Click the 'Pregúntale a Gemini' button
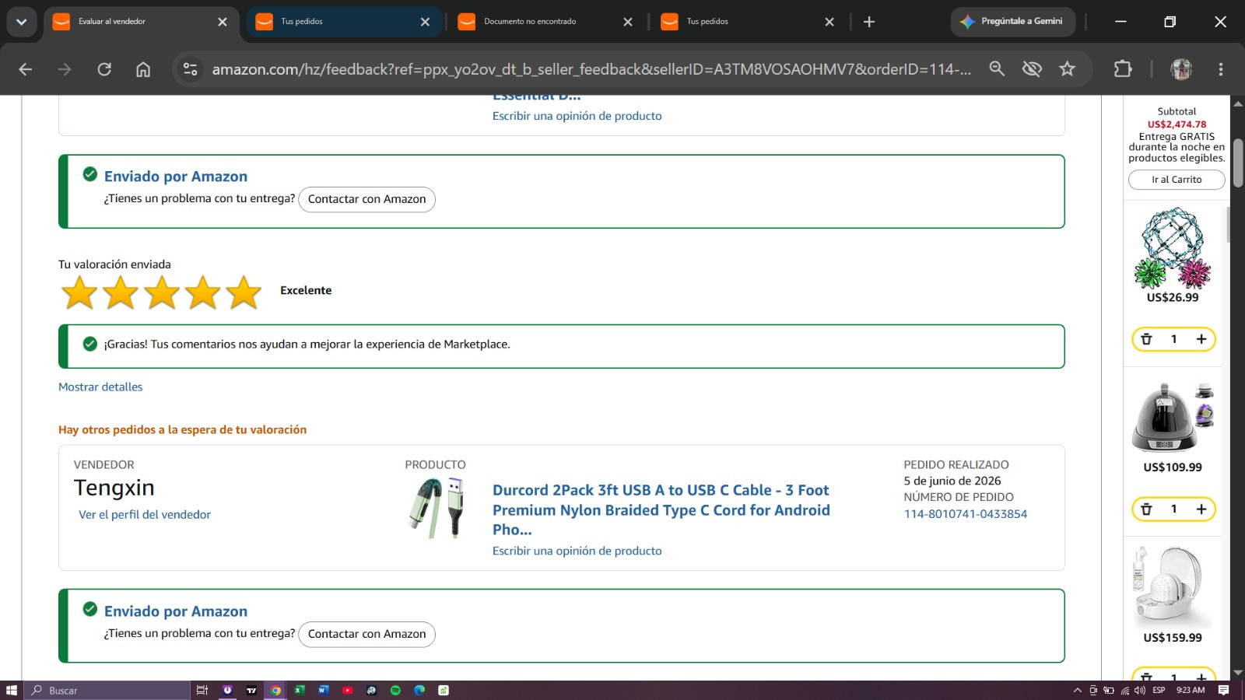The image size is (1245, 700). tap(1012, 22)
